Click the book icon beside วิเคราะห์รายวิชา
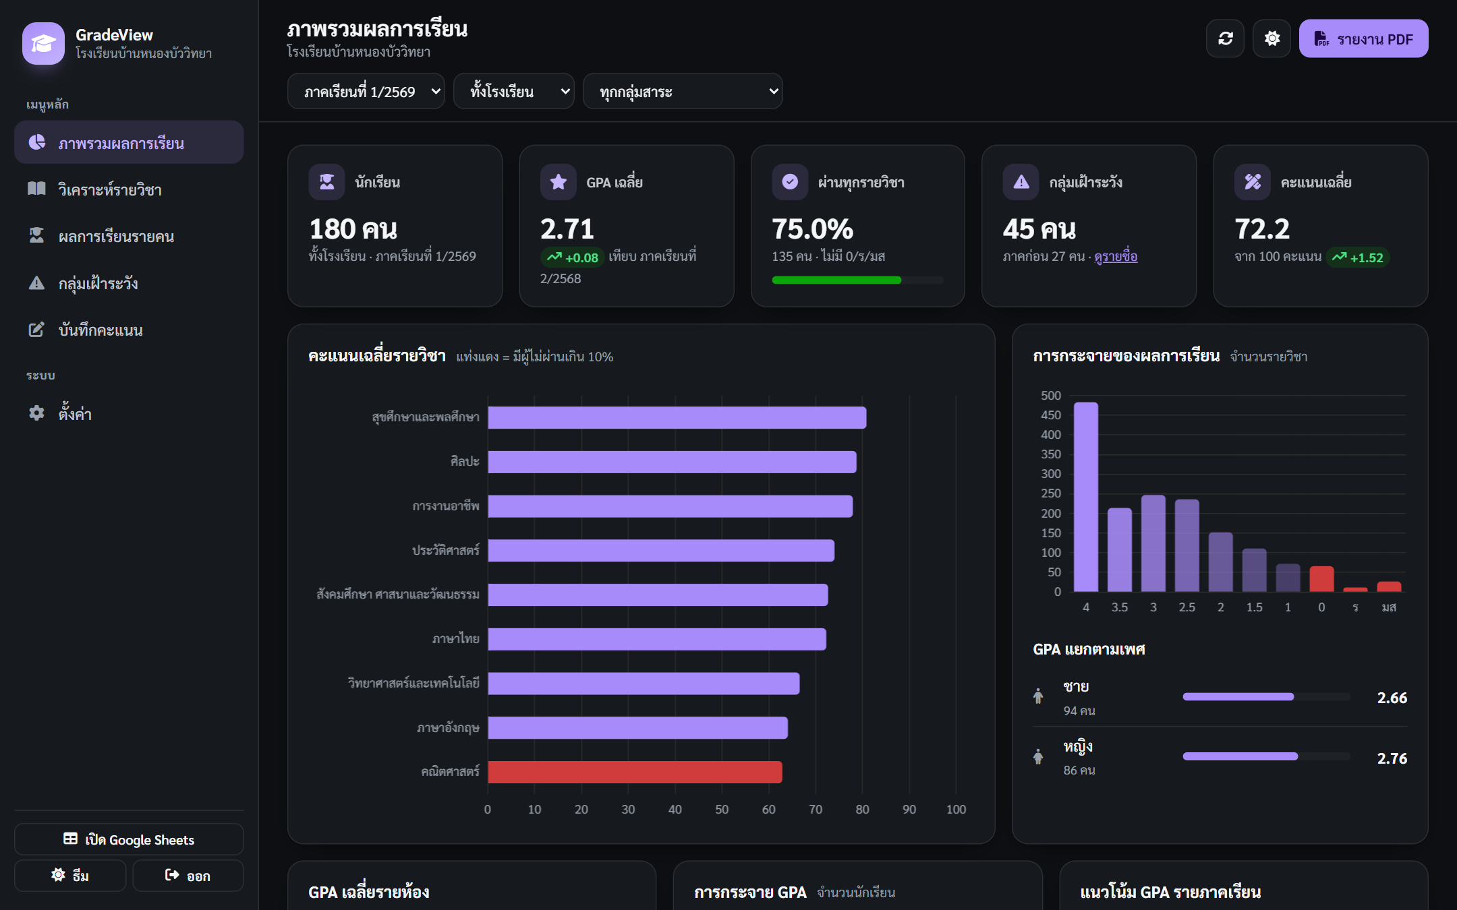 [x=36, y=189]
